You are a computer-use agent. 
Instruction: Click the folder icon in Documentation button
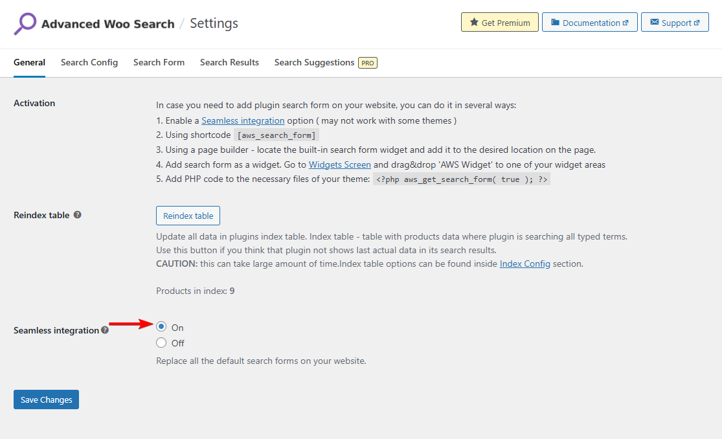555,23
